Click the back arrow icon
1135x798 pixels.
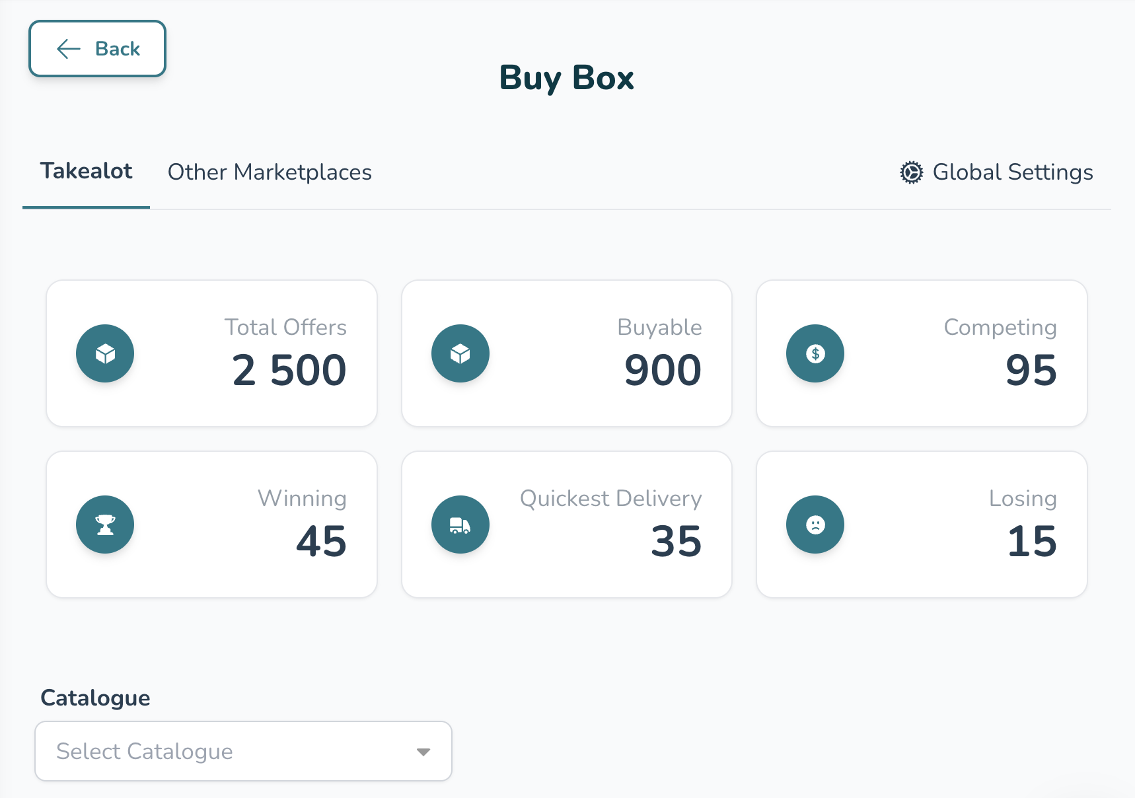[x=69, y=49]
